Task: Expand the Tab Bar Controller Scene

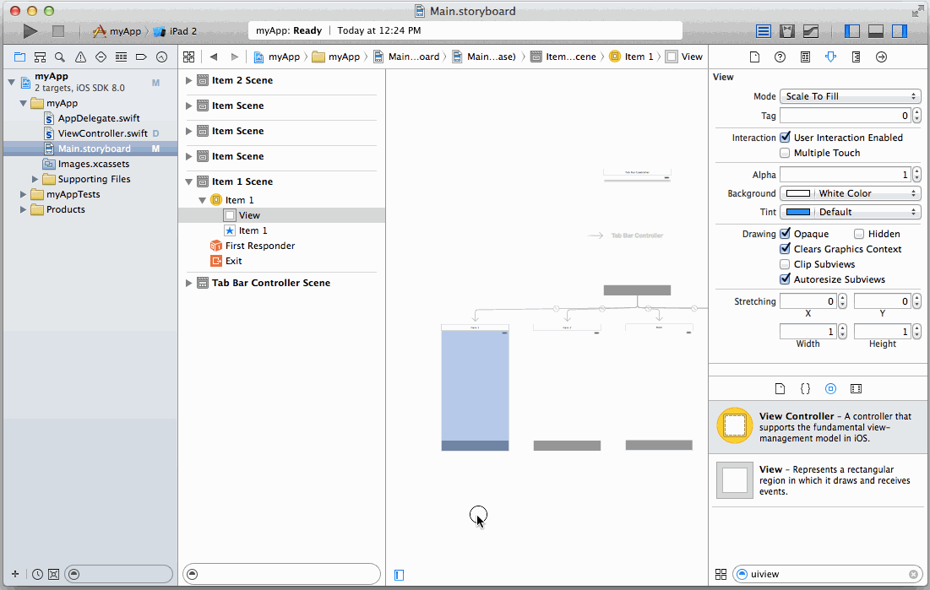Action: (x=188, y=283)
